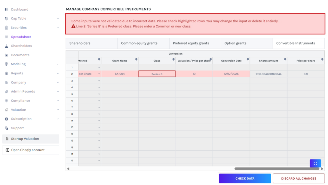The width and height of the screenshot is (328, 185).
Task: Open the Dashboard from the sidebar
Action: (x=7, y=9)
